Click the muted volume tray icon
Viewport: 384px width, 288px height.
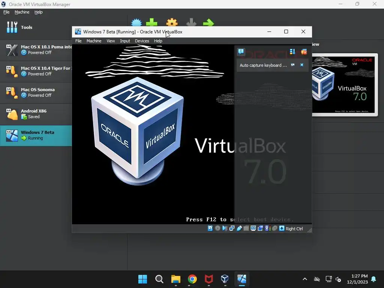[x=338, y=279]
